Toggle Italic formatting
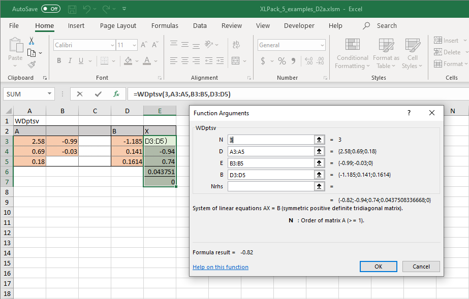The width and height of the screenshot is (469, 299). pyautogui.click(x=70, y=61)
